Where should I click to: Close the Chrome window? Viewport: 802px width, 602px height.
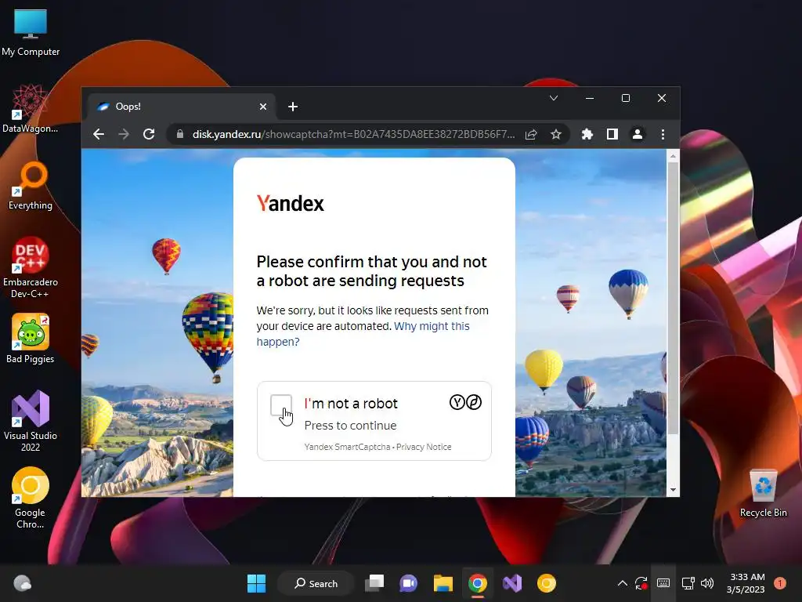661,98
